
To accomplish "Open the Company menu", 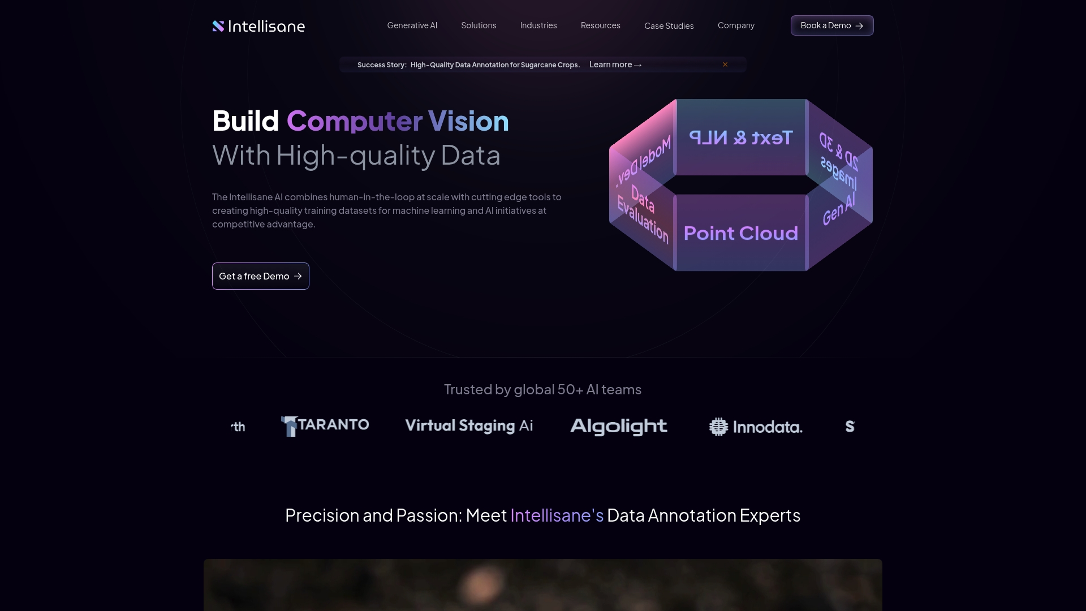I will 736,25.
